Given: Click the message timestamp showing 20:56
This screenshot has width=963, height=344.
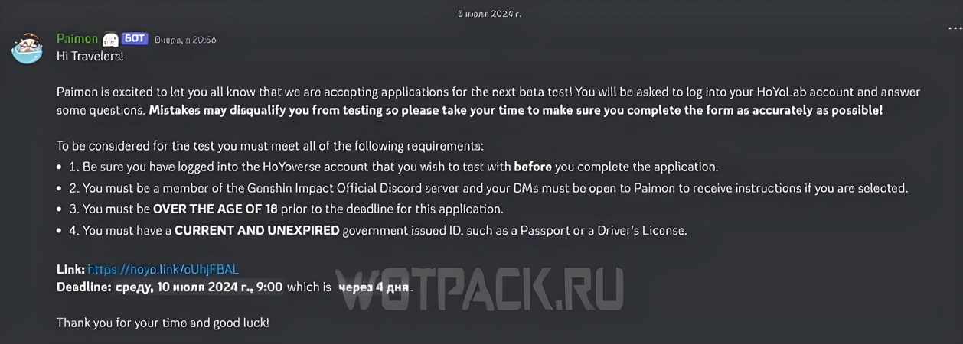Looking at the screenshot, I should 185,40.
